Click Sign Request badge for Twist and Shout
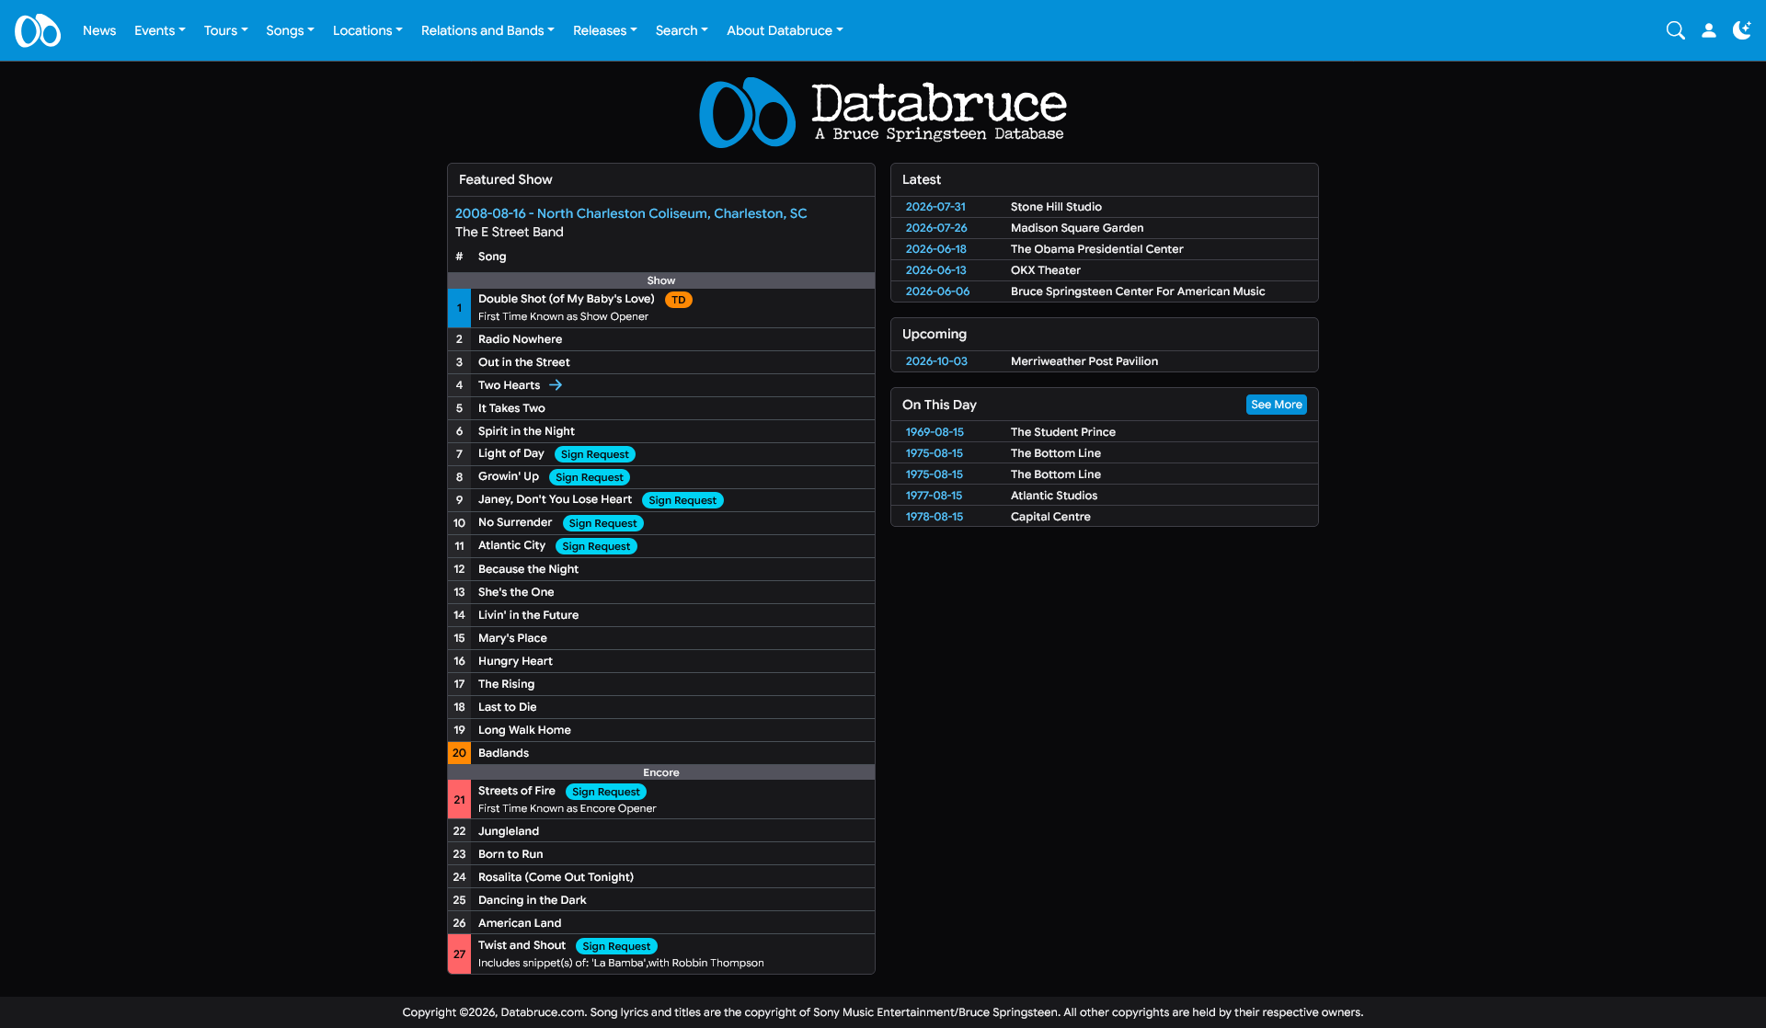This screenshot has width=1766, height=1028. [x=616, y=946]
